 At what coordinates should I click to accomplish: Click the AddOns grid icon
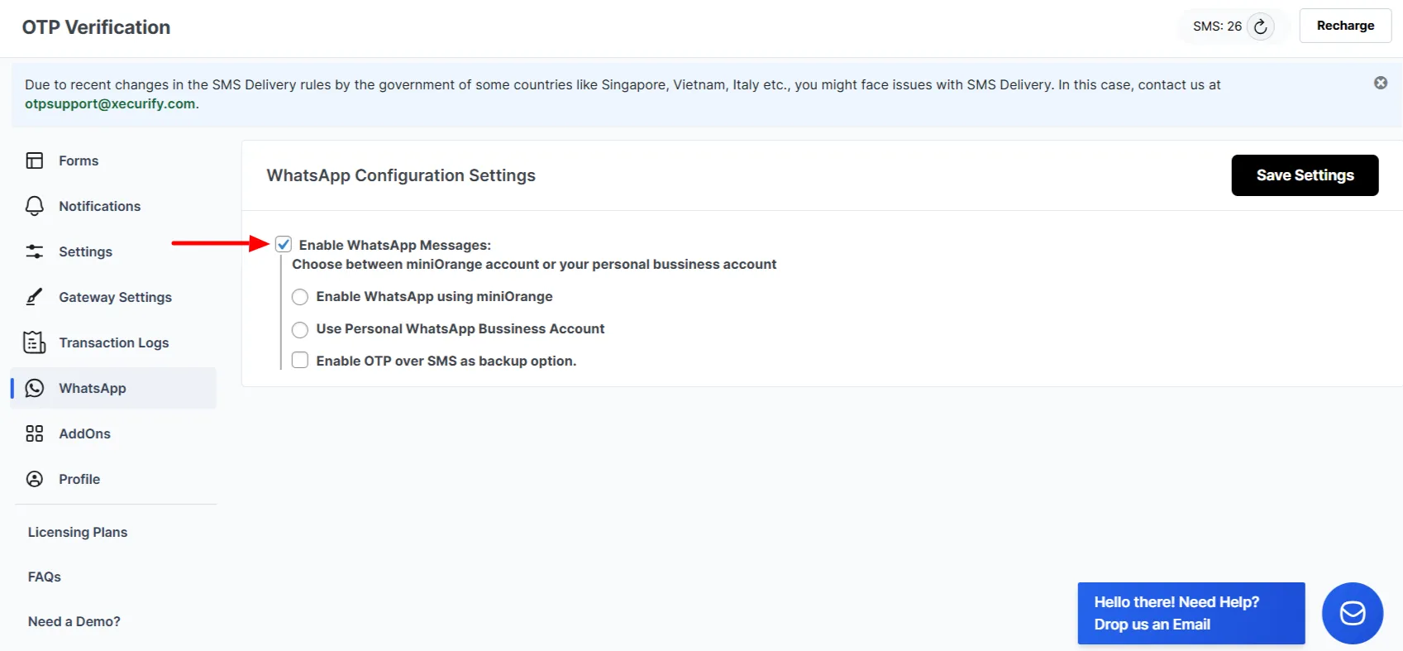point(35,433)
